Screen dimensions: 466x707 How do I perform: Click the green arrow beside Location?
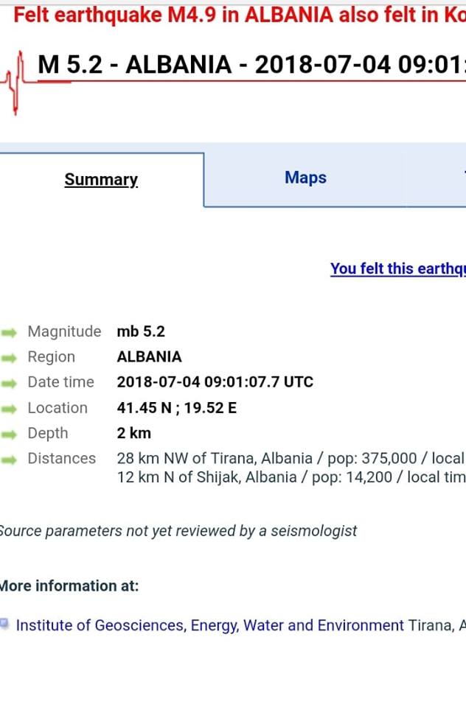coord(10,408)
